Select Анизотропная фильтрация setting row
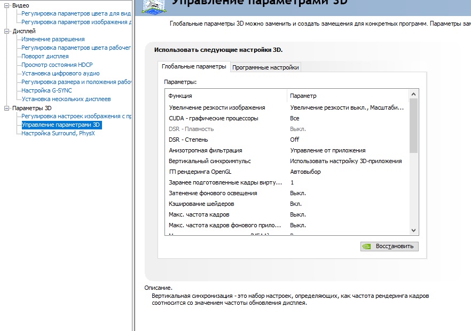Image resolution: width=471 pixels, height=331 pixels. (287, 150)
